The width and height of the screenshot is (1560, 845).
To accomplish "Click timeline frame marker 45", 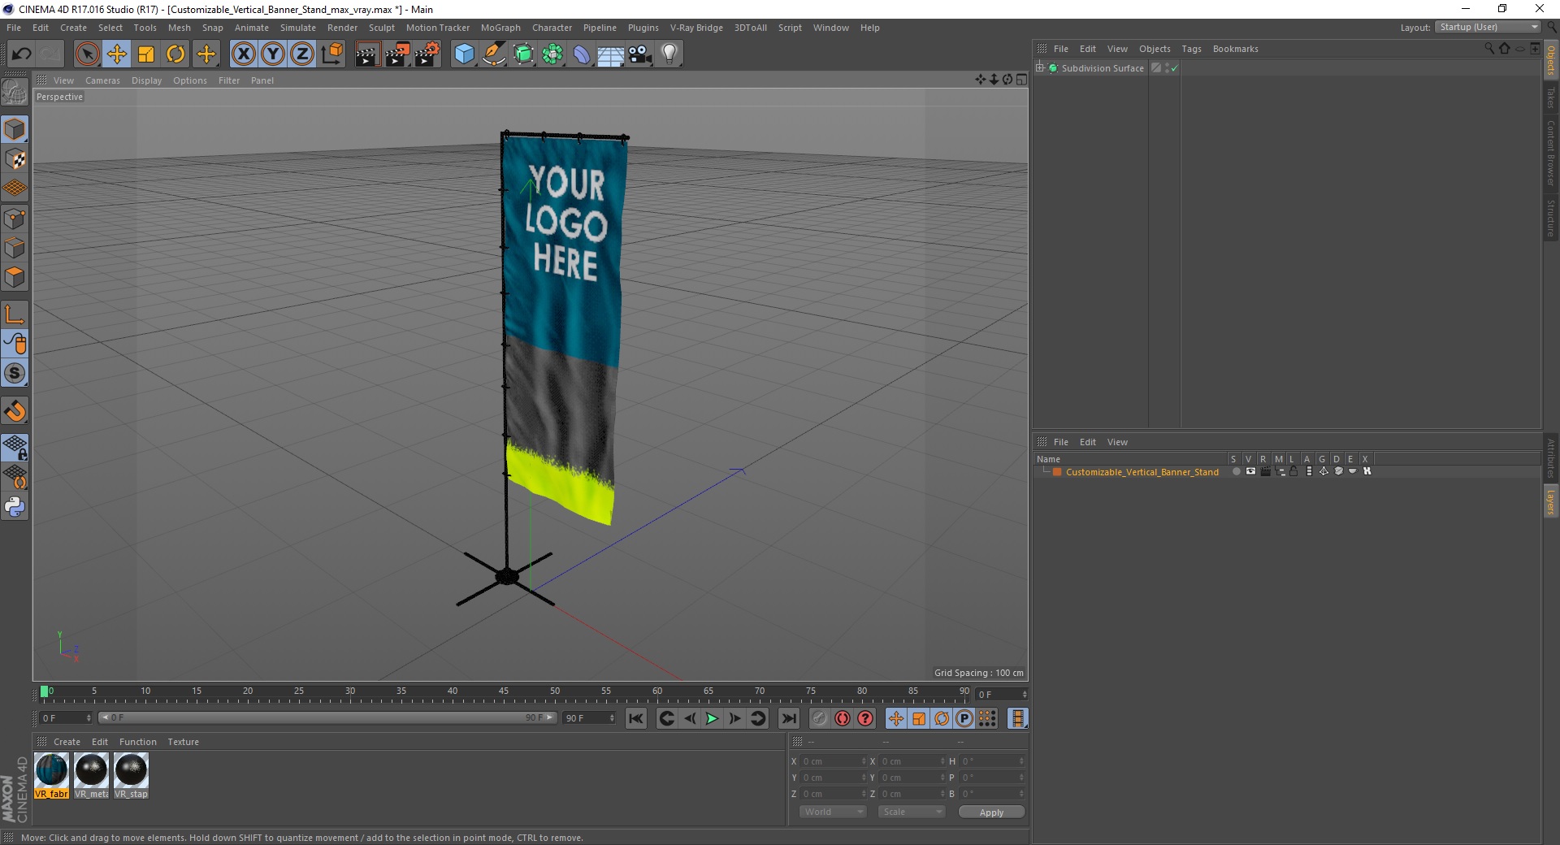I will [x=504, y=691].
